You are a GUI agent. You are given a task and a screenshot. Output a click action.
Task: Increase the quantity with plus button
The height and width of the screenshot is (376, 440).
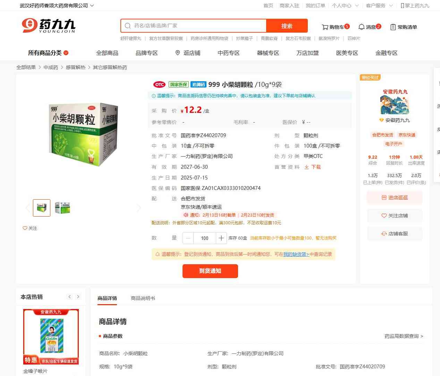pos(221,238)
